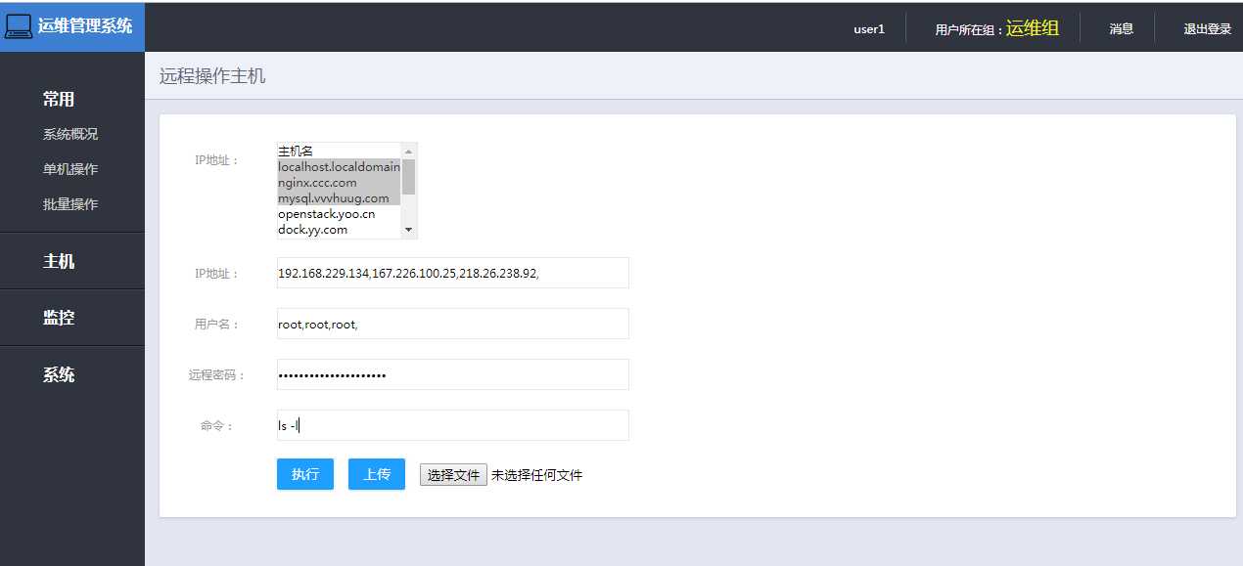Select openstack.yoo.cn in host list
Viewport: 1243px width, 566px height.
(339, 214)
